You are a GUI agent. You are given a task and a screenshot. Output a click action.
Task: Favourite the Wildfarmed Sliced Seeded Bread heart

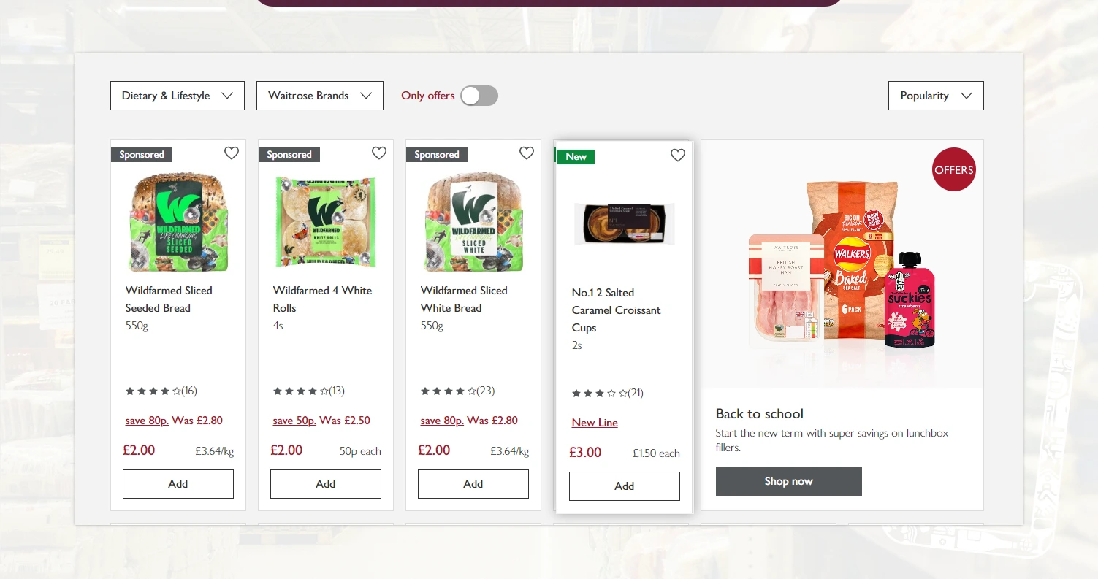232,153
